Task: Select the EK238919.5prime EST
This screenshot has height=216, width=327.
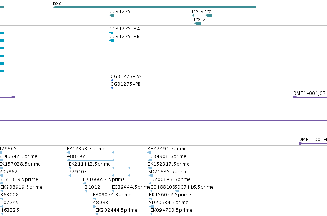Action: pos(2,191)
